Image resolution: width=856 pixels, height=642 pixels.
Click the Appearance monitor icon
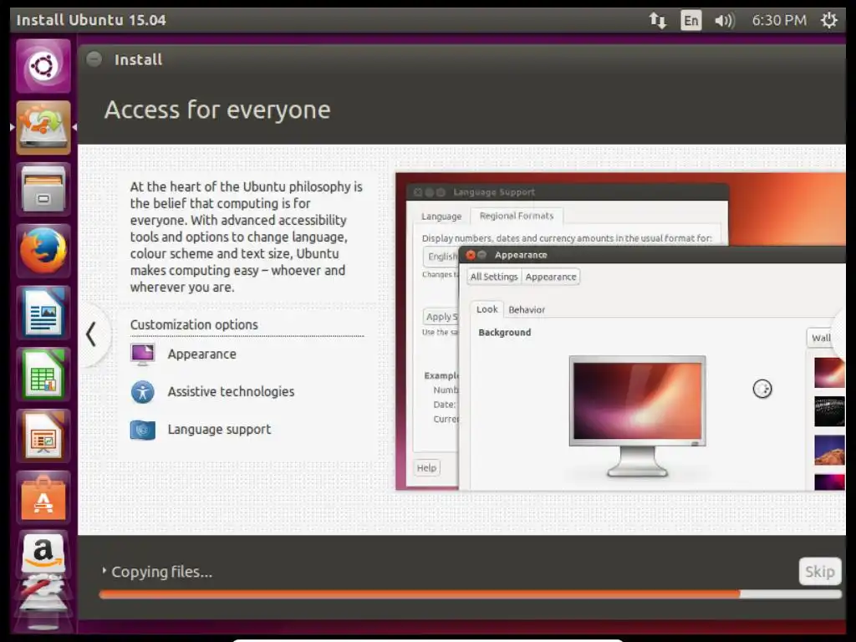(x=142, y=354)
